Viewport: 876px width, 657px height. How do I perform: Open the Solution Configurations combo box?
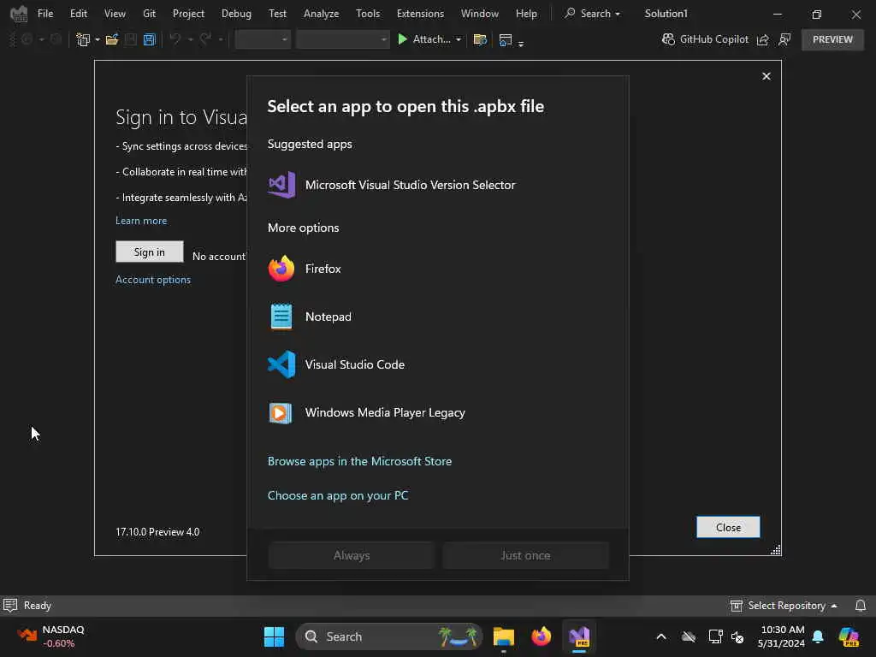[262, 39]
